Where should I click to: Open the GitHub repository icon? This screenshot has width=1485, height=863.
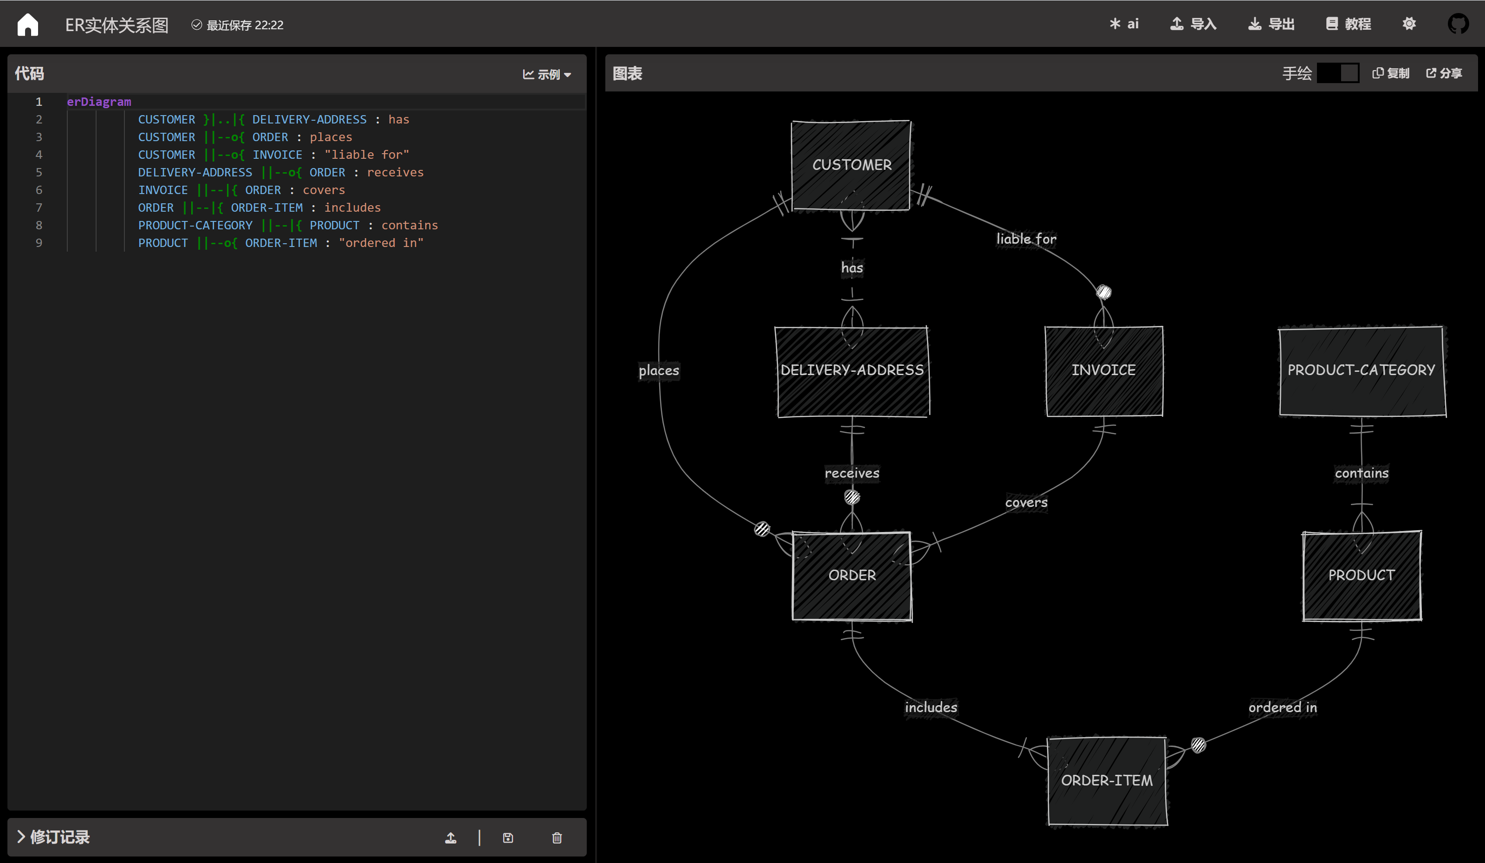pyautogui.click(x=1458, y=24)
